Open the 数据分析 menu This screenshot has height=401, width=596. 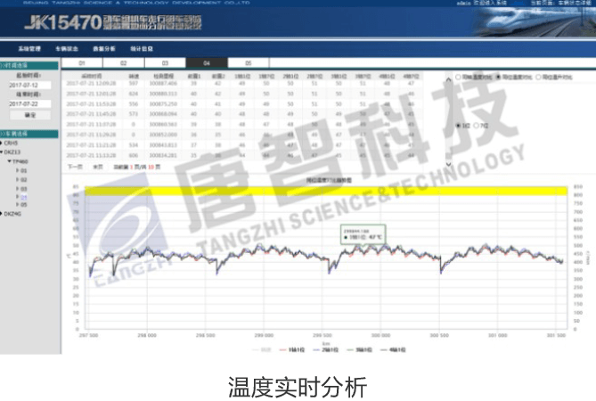click(103, 49)
